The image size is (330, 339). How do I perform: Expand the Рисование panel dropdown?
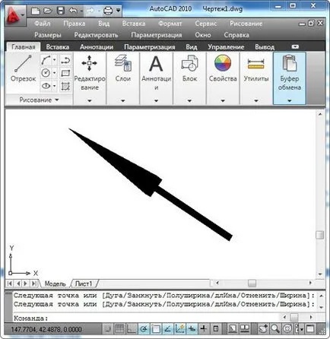tap(39, 100)
